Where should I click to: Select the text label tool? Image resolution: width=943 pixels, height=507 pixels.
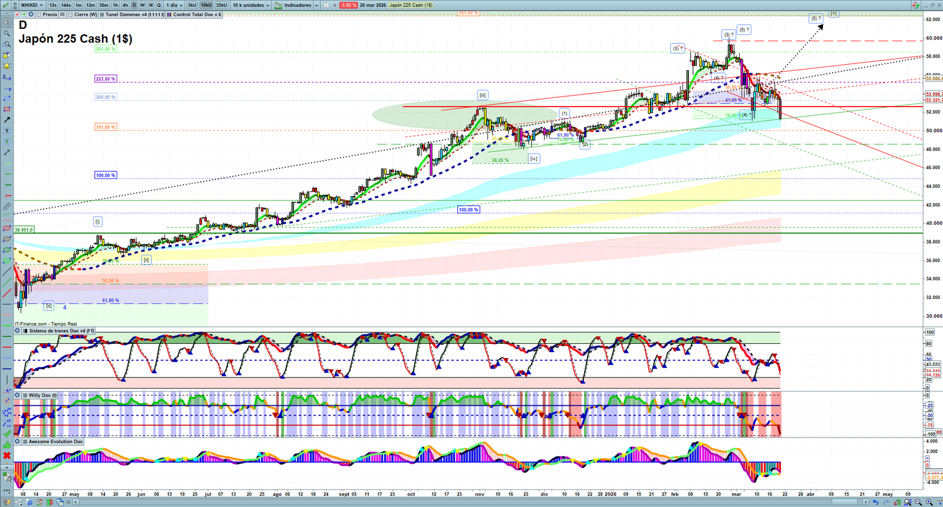click(6, 131)
